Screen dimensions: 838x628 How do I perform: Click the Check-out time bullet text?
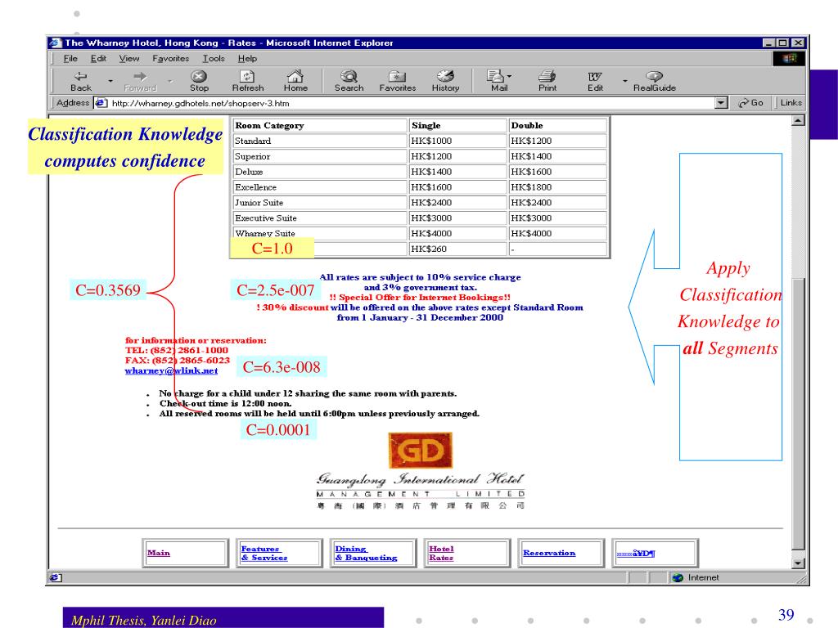click(x=226, y=404)
